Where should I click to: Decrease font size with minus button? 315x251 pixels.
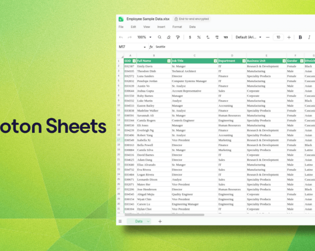pyautogui.click(x=268, y=37)
